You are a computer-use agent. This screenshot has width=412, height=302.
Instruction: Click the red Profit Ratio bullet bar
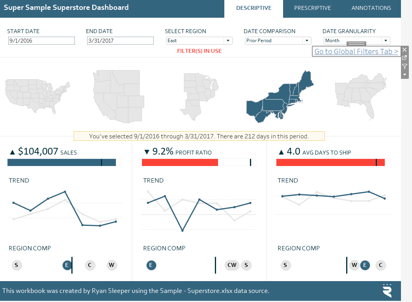180,162
